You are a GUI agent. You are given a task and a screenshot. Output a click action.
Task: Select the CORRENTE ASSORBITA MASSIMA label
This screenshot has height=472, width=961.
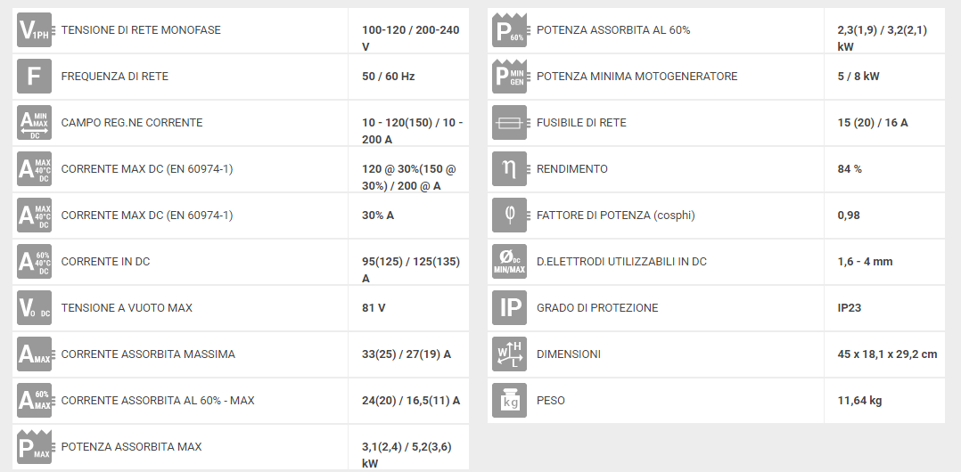click(x=148, y=354)
